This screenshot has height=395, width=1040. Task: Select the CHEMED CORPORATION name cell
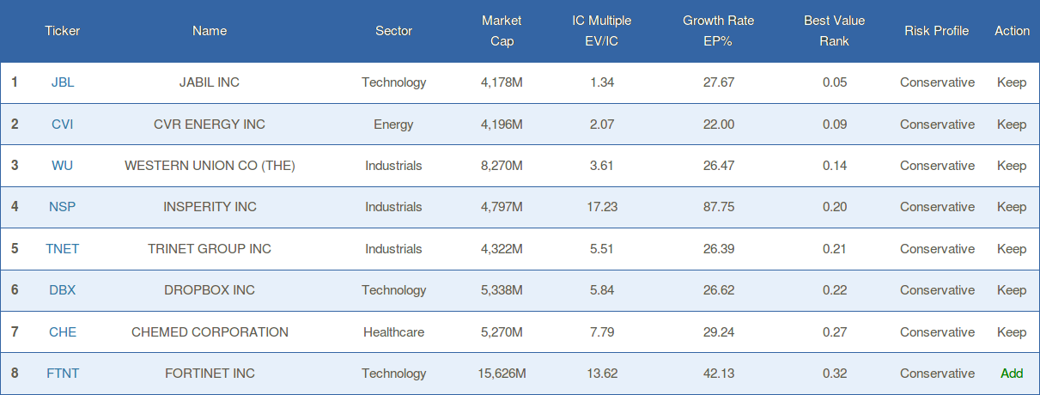(210, 332)
